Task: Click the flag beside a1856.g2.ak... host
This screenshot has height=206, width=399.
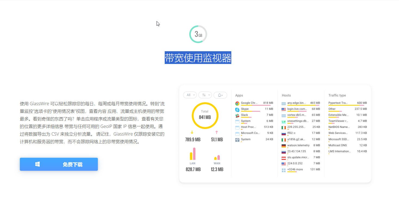Action: coord(284,140)
